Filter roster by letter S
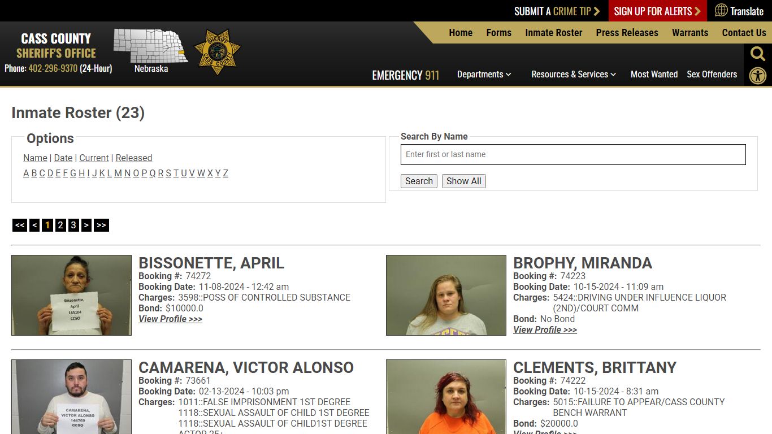 click(168, 173)
